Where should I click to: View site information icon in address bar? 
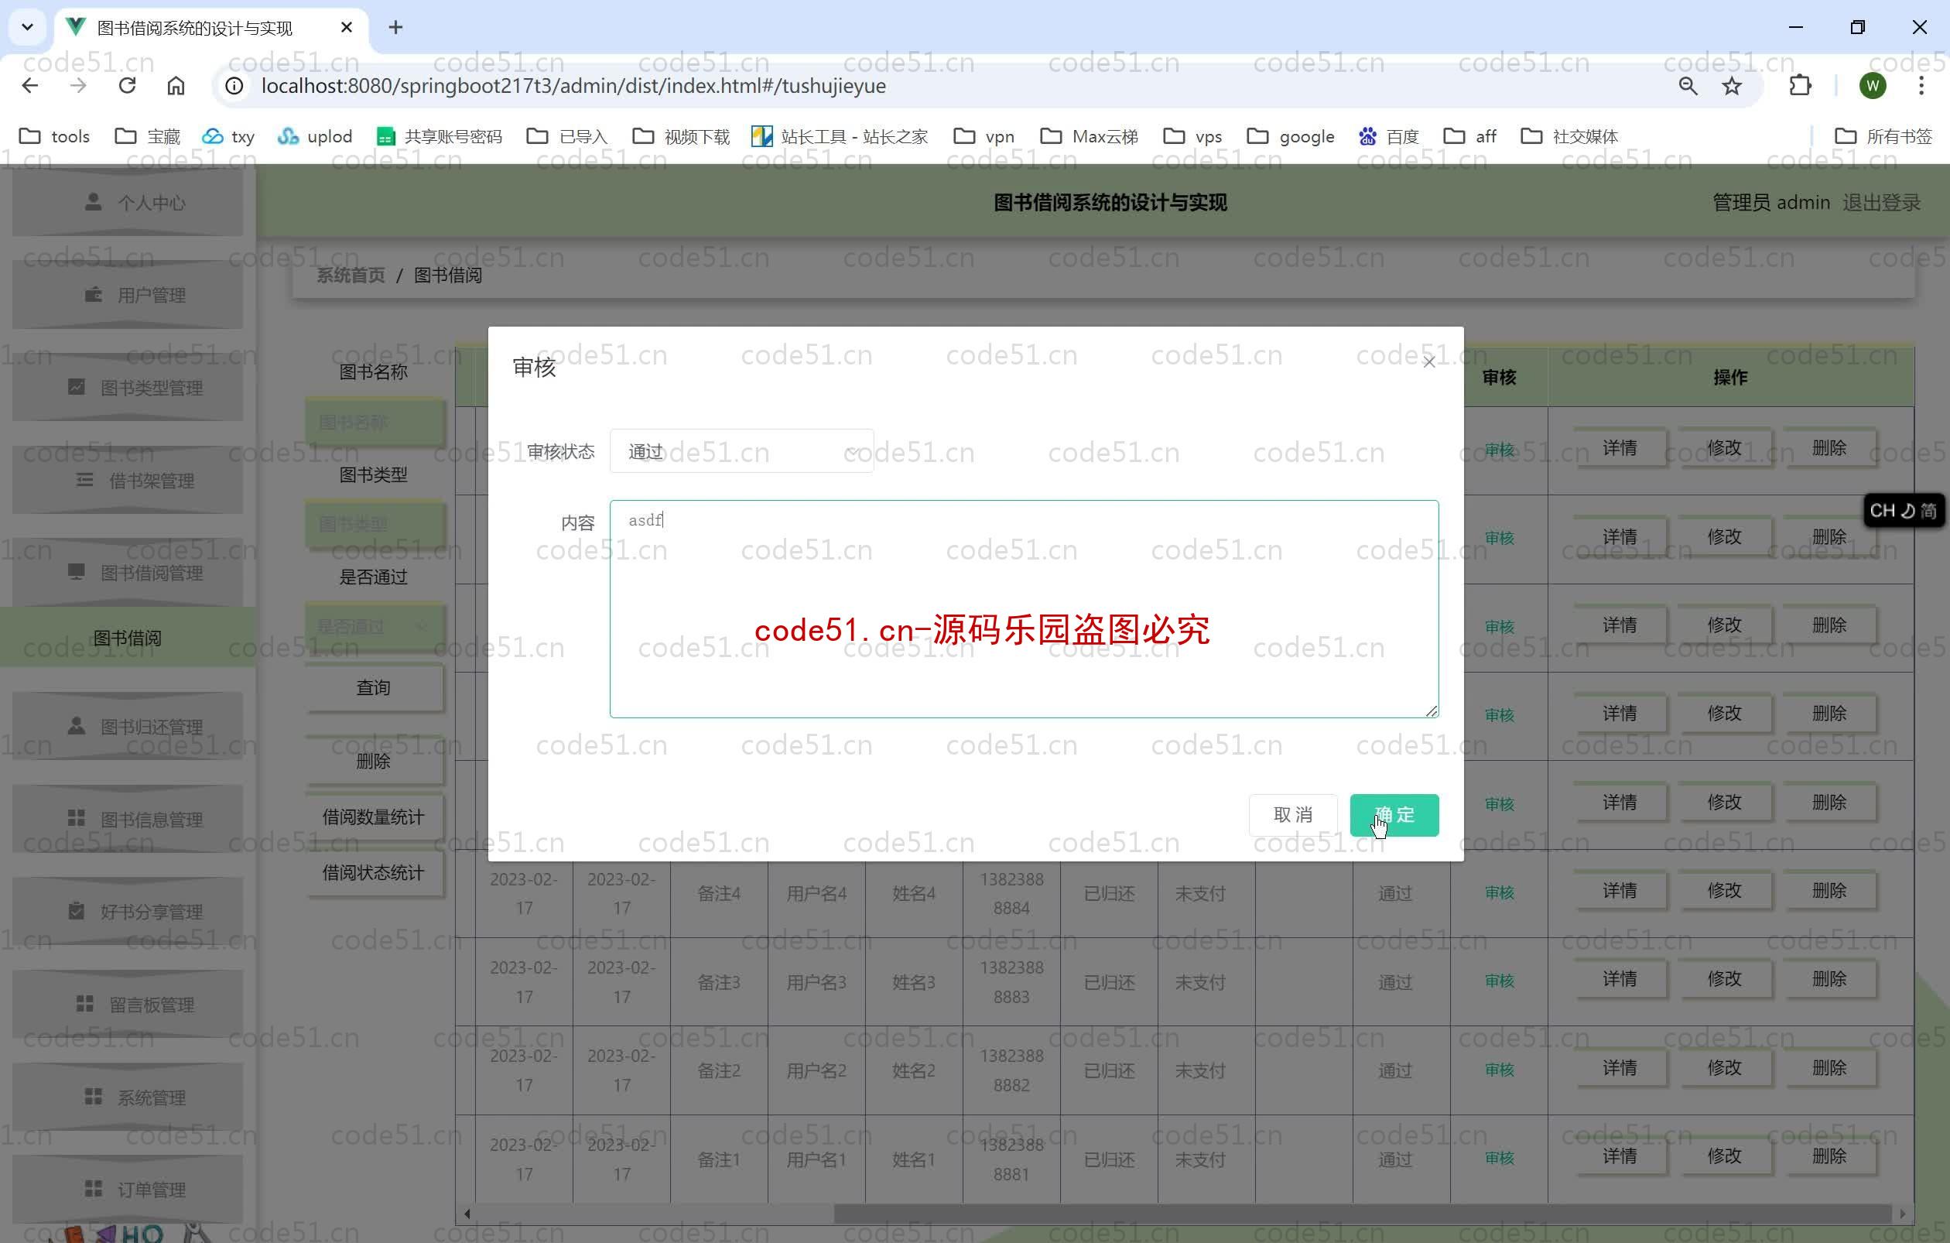(x=234, y=86)
